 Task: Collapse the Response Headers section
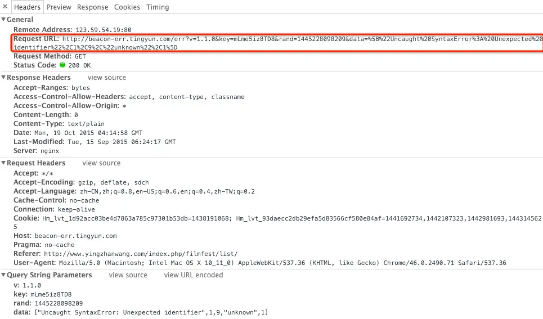[3, 78]
